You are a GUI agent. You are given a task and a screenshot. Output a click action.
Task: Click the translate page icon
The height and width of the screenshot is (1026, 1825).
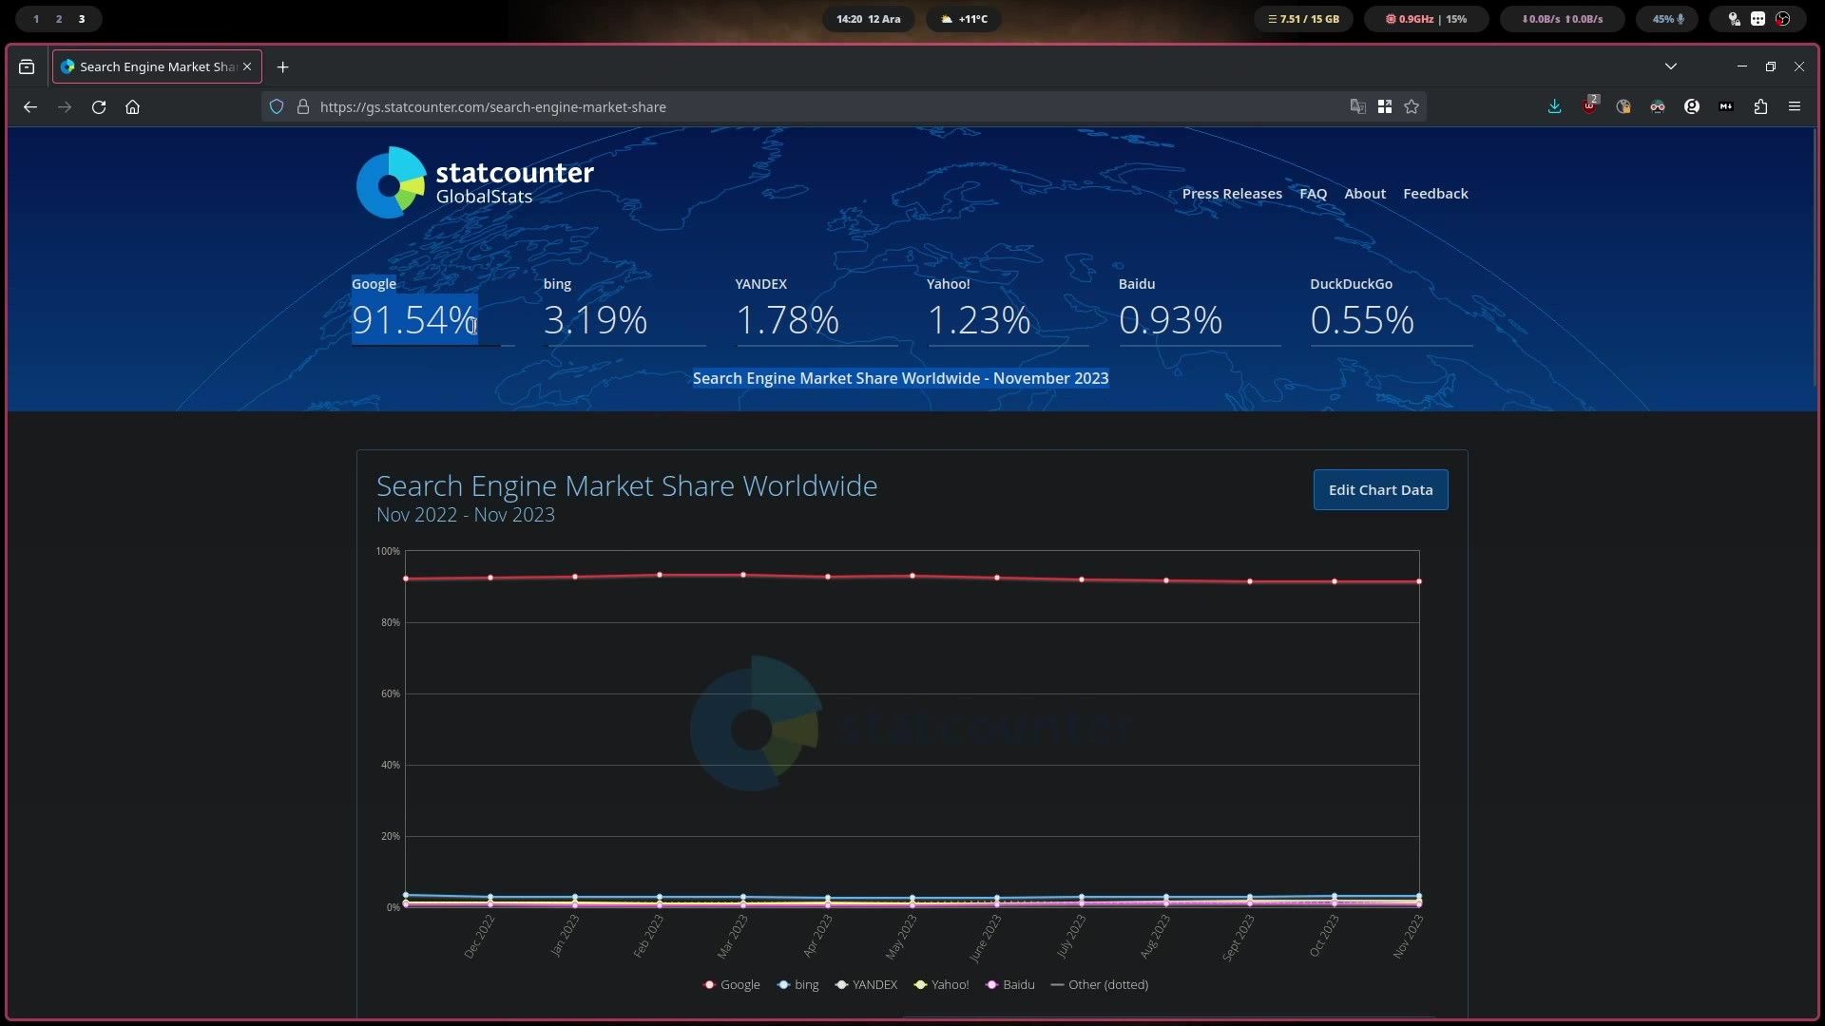tap(1358, 107)
